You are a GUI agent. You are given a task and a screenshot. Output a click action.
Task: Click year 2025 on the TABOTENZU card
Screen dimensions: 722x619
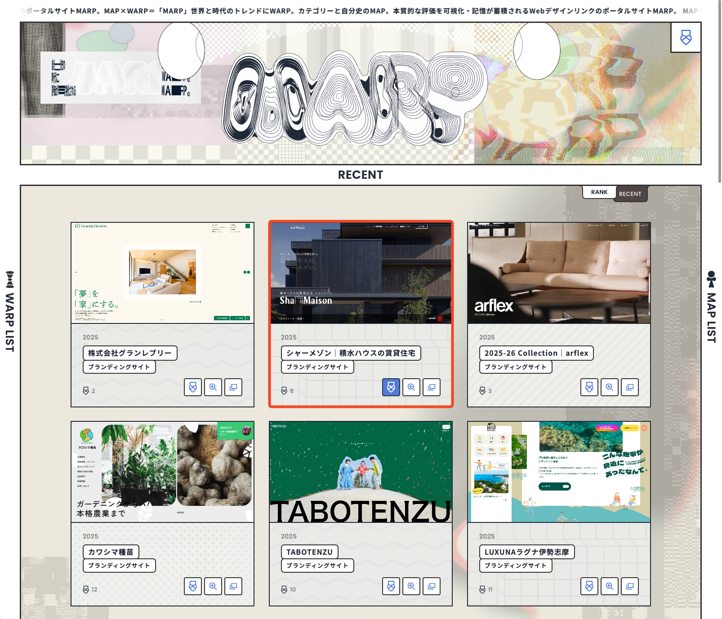pyautogui.click(x=289, y=536)
